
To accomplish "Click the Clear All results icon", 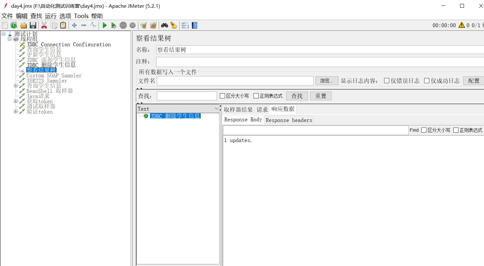I will tap(153, 25).
